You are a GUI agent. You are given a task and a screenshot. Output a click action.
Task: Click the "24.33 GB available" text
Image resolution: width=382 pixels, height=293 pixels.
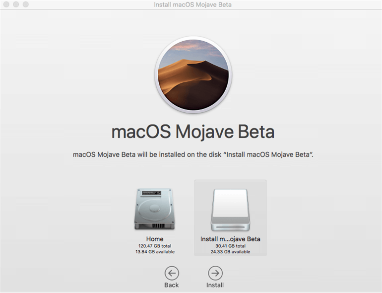click(230, 252)
